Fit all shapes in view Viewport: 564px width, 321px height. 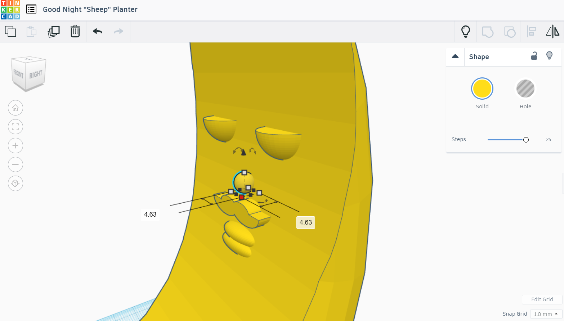click(x=15, y=127)
